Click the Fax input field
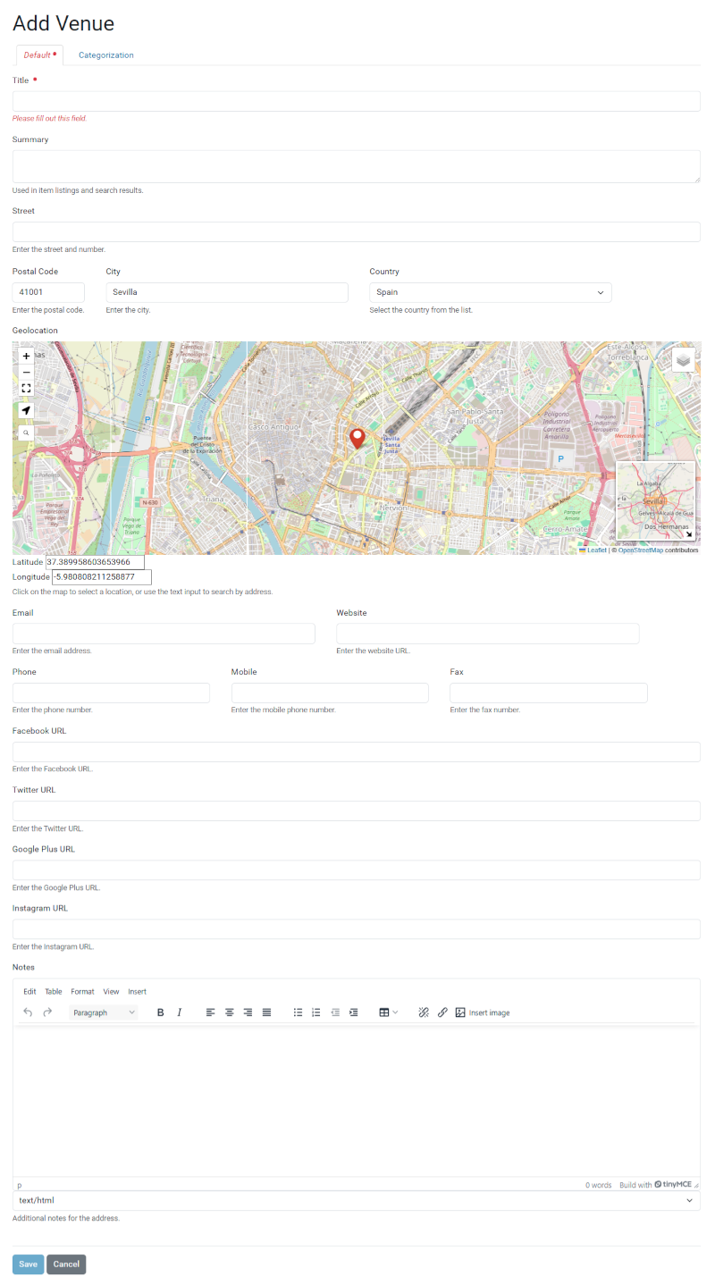Image resolution: width=715 pixels, height=1285 pixels. 549,693
